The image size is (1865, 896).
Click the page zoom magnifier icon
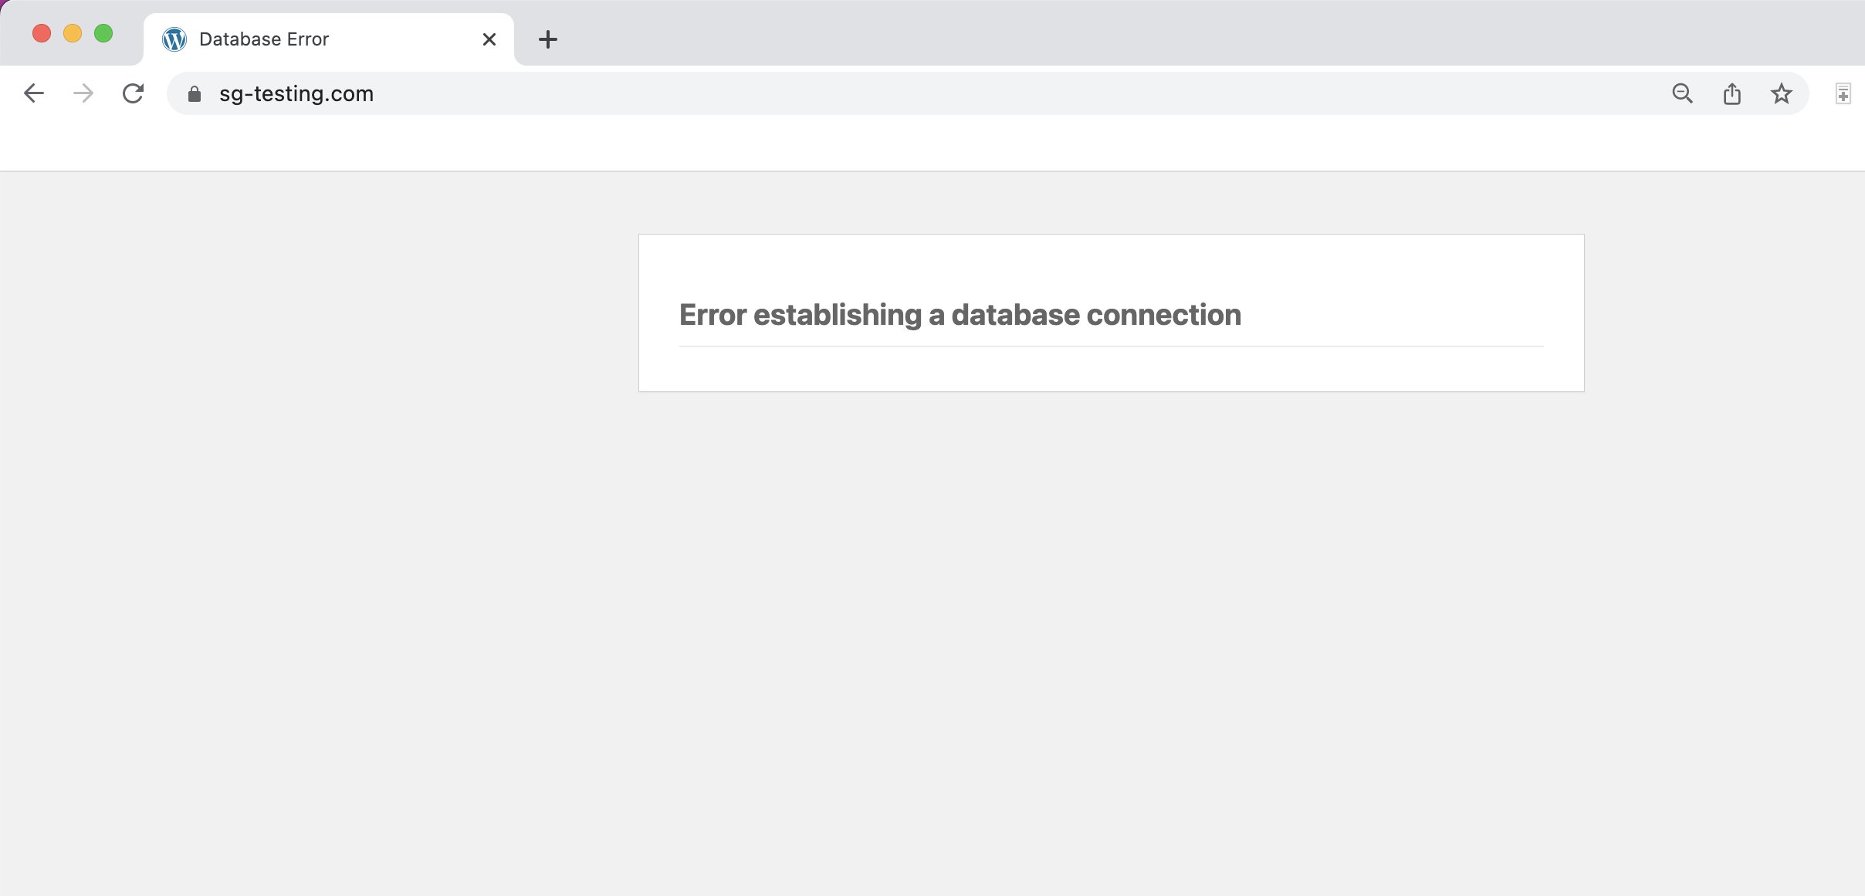(x=1681, y=93)
